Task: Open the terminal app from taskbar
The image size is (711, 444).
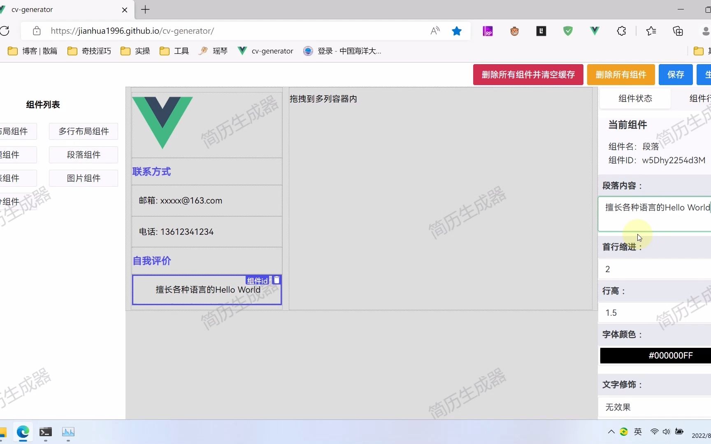Action: click(x=45, y=432)
